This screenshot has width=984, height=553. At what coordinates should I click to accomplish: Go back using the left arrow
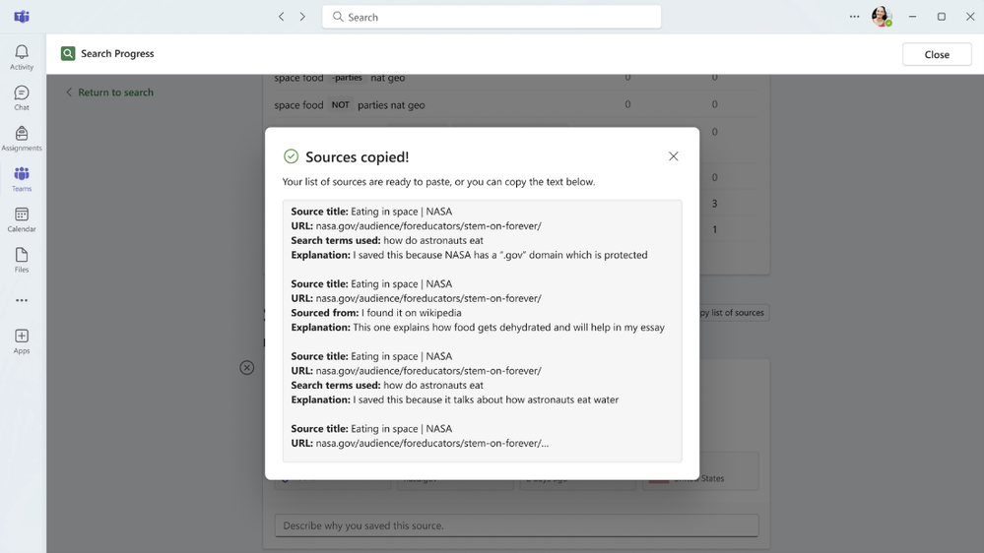point(281,17)
